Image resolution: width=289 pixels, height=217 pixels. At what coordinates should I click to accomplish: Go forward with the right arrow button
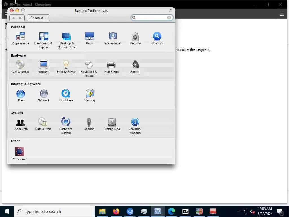(20, 18)
